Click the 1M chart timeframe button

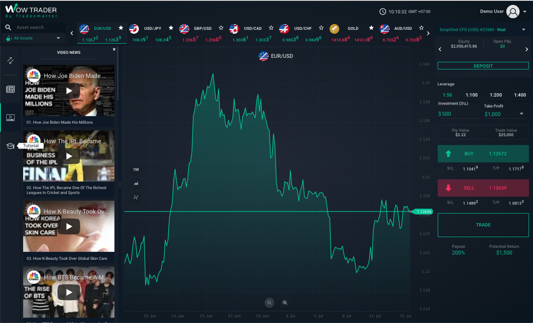pyautogui.click(x=136, y=170)
